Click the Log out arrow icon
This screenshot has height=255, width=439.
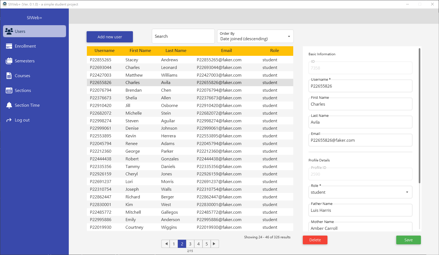click(x=9, y=120)
